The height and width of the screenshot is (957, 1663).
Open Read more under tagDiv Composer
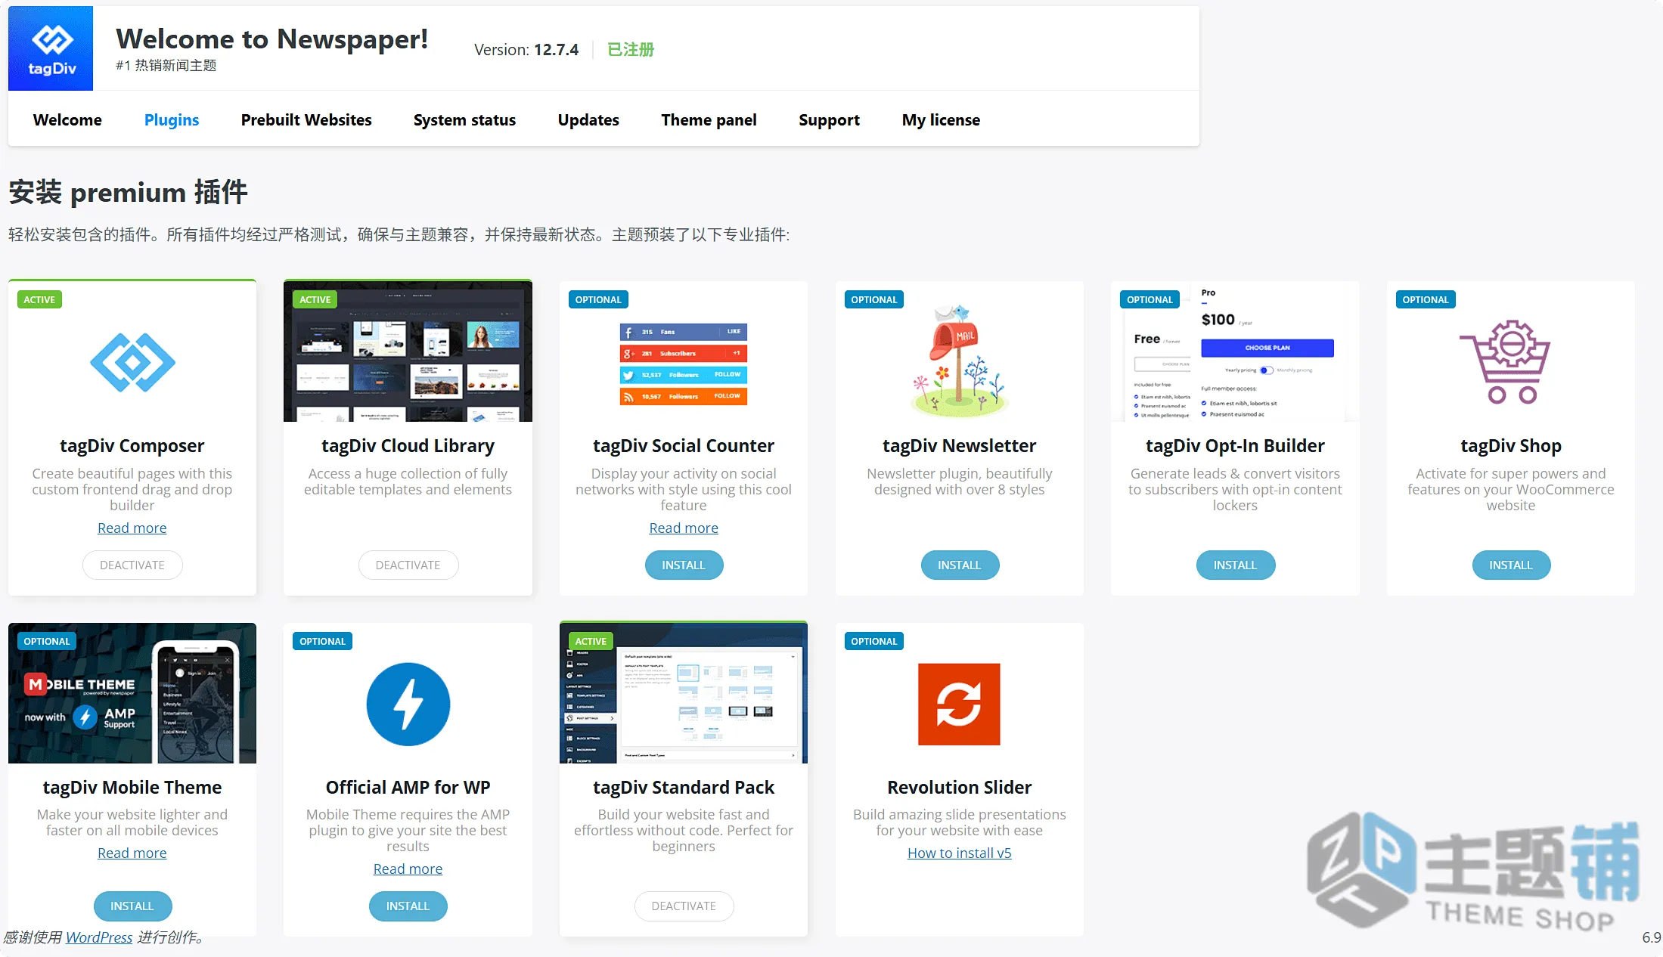[132, 528]
